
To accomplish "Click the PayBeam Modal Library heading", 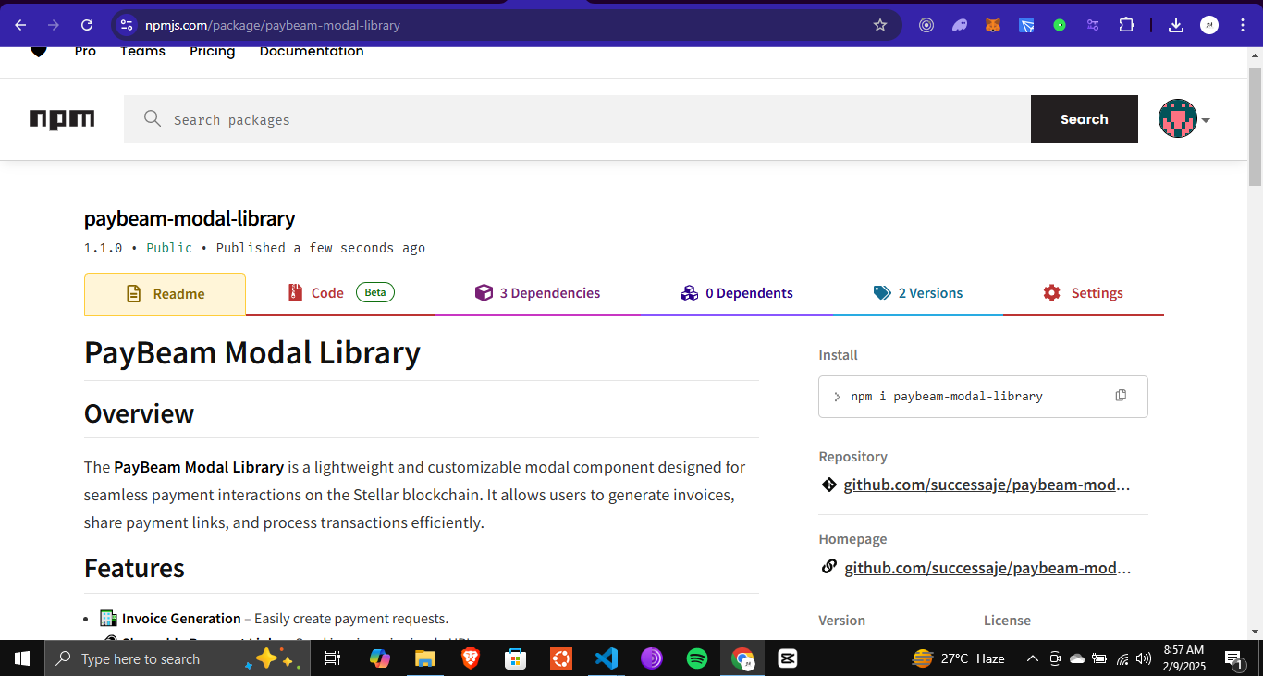I will [x=252, y=352].
